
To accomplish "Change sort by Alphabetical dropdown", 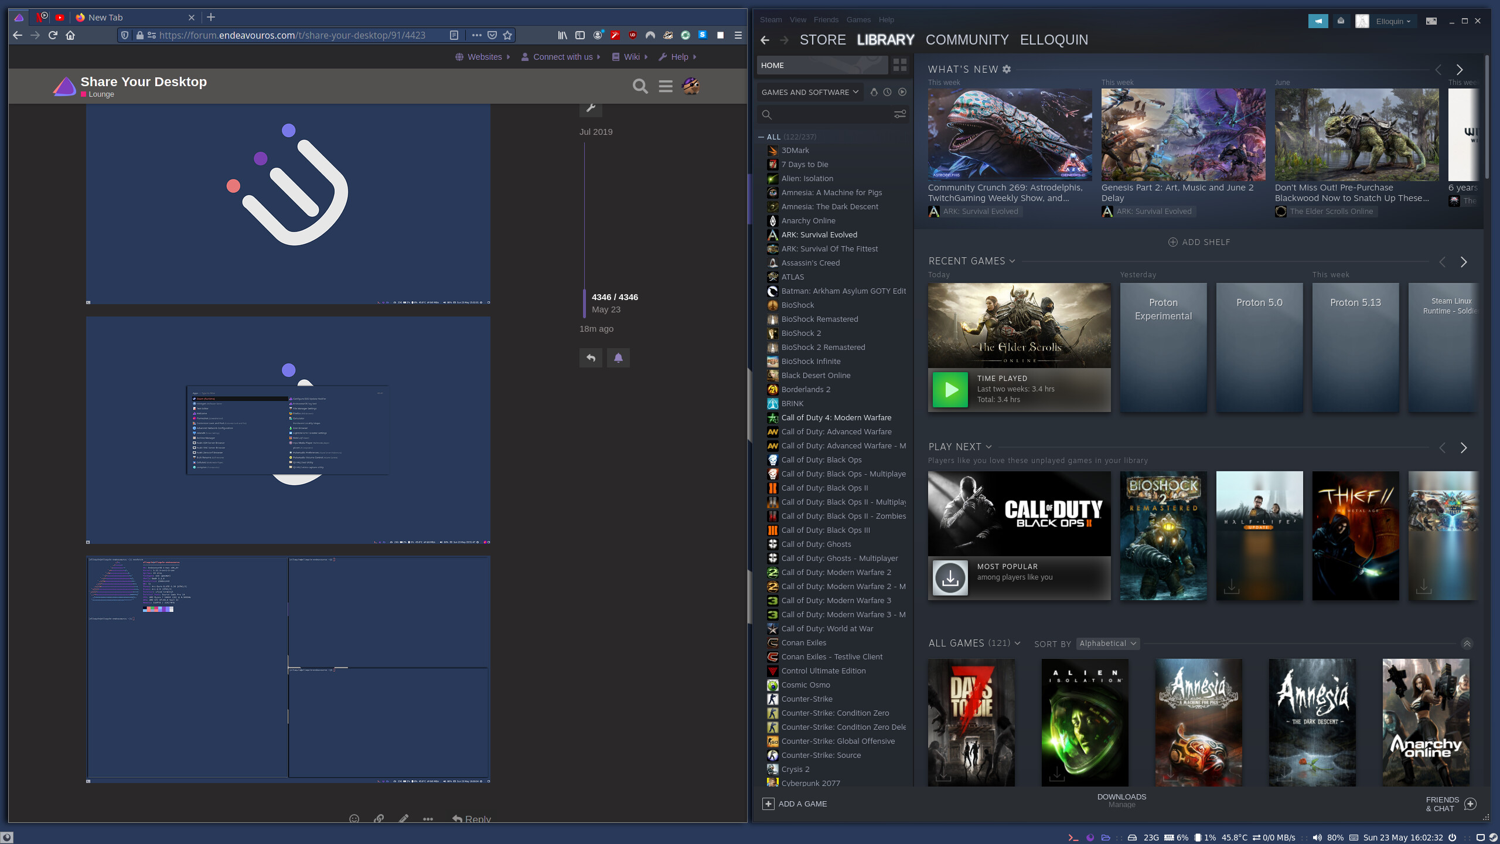I will point(1108,644).
